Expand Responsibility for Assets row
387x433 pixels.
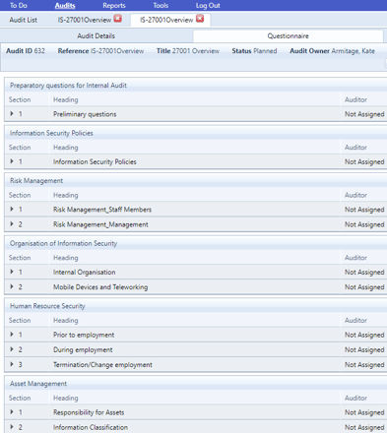coord(12,411)
